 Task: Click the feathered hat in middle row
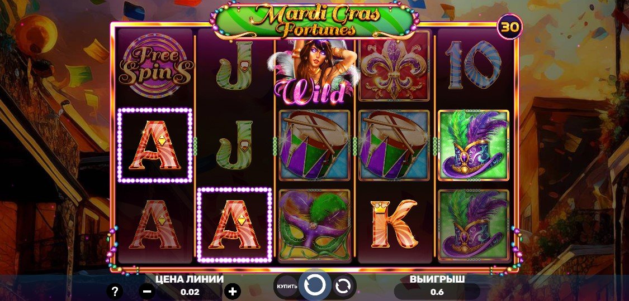click(474, 145)
